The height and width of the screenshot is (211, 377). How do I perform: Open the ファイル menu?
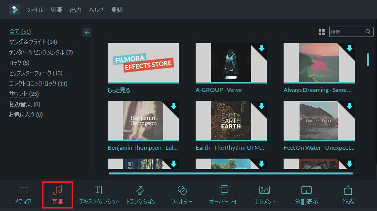coord(35,10)
